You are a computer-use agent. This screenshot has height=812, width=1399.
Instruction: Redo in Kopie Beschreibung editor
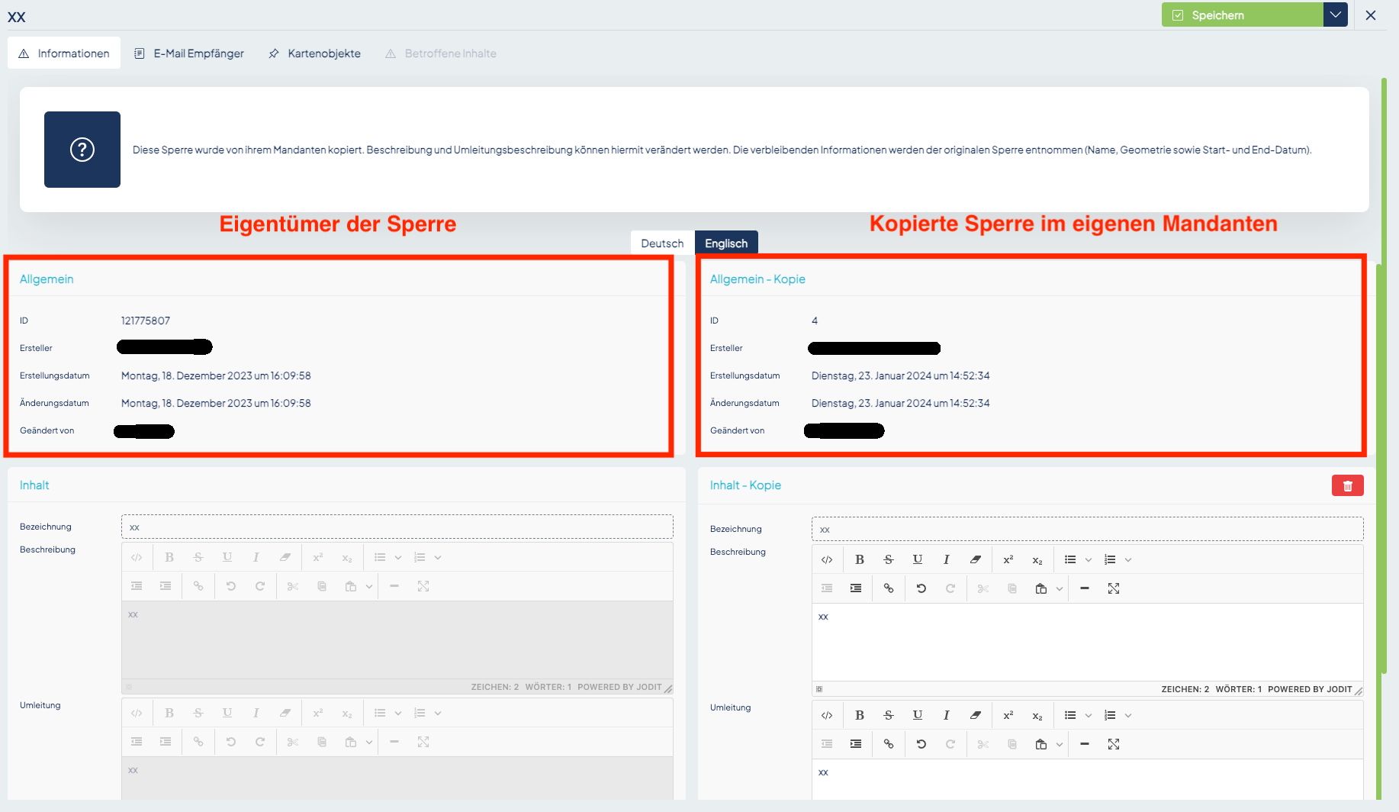pyautogui.click(x=950, y=588)
